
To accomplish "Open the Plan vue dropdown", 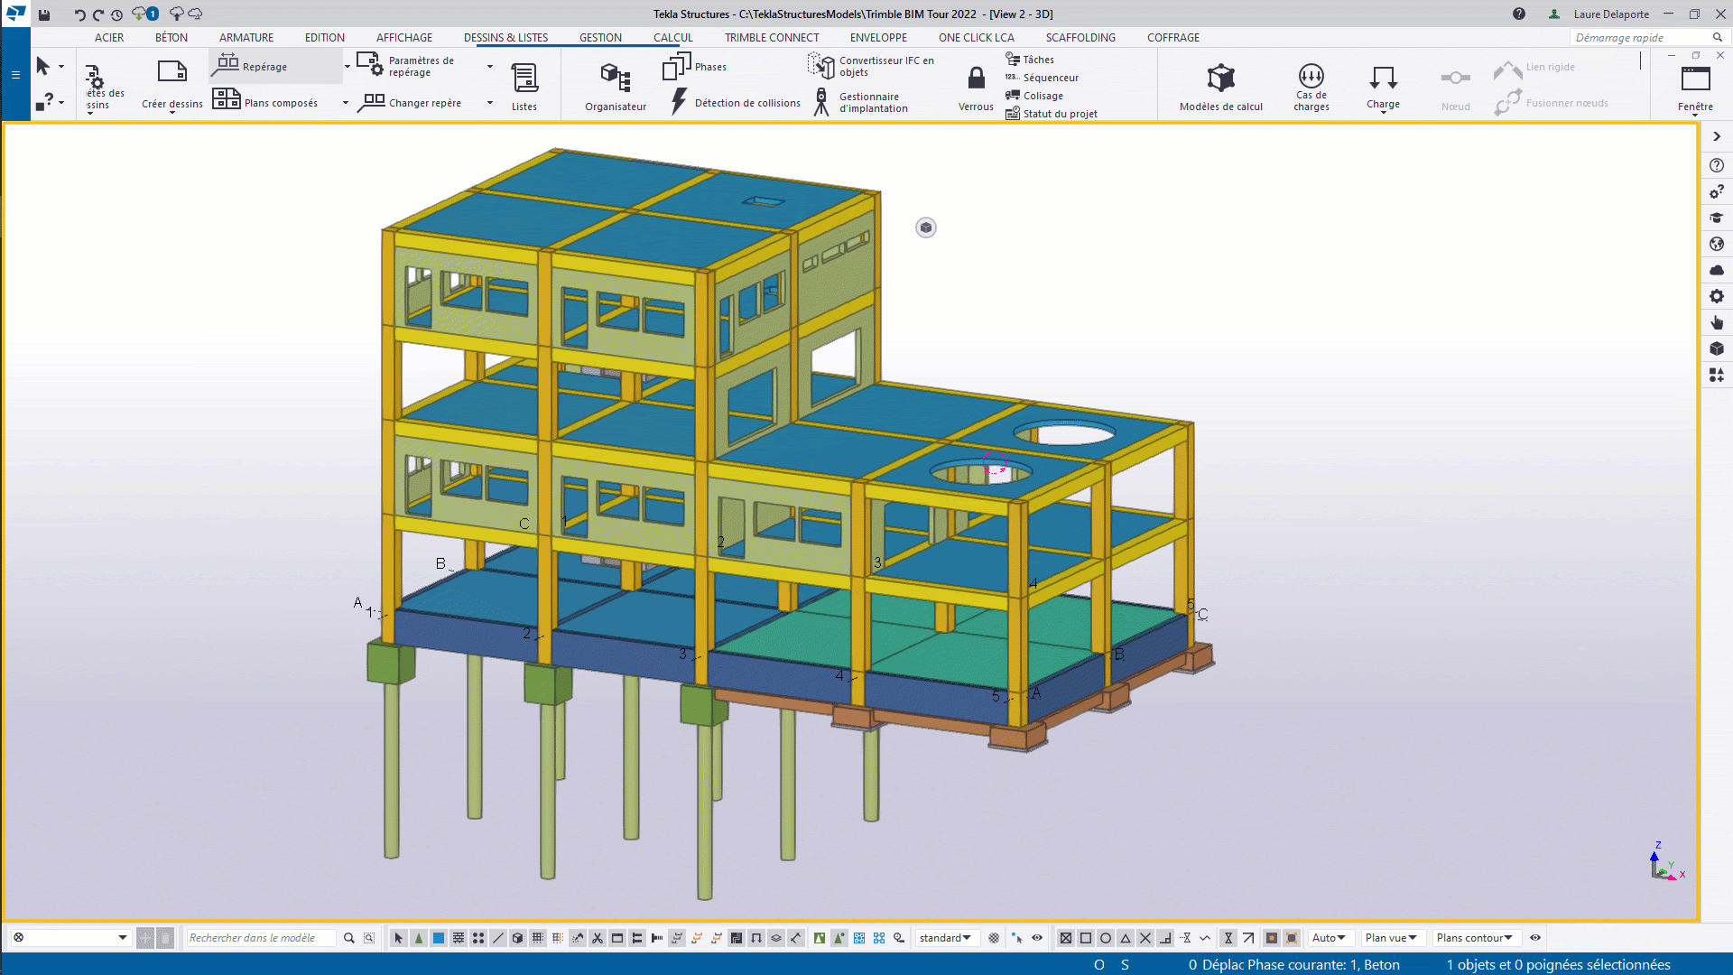I will point(1393,938).
